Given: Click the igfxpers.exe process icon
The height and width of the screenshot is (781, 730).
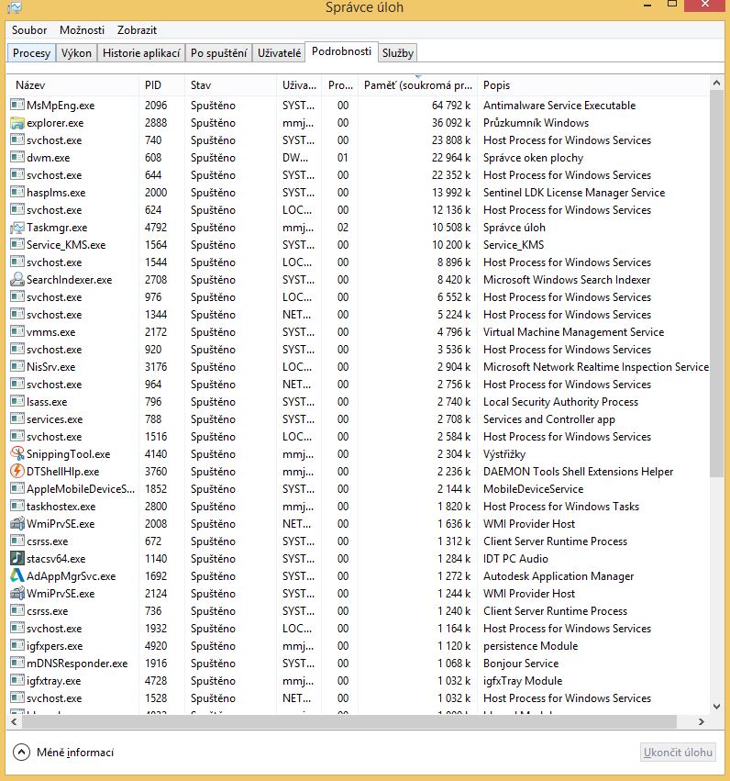Looking at the screenshot, I should (x=17, y=645).
